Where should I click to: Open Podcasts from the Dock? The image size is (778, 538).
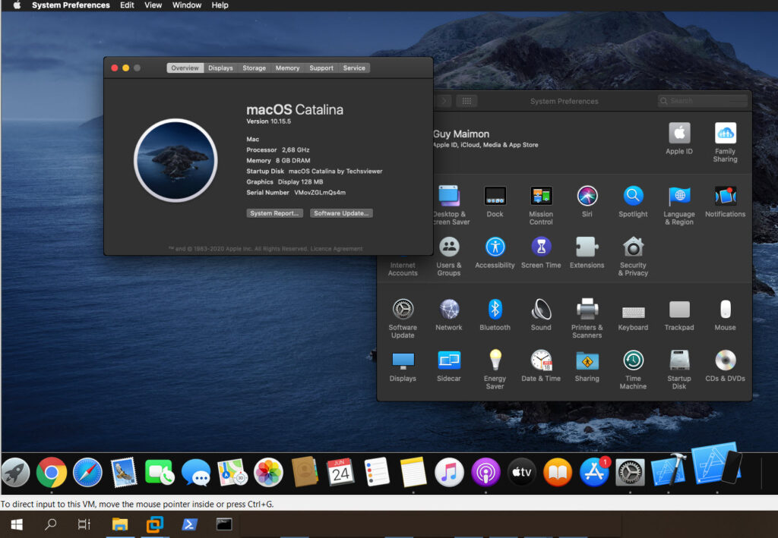(485, 472)
